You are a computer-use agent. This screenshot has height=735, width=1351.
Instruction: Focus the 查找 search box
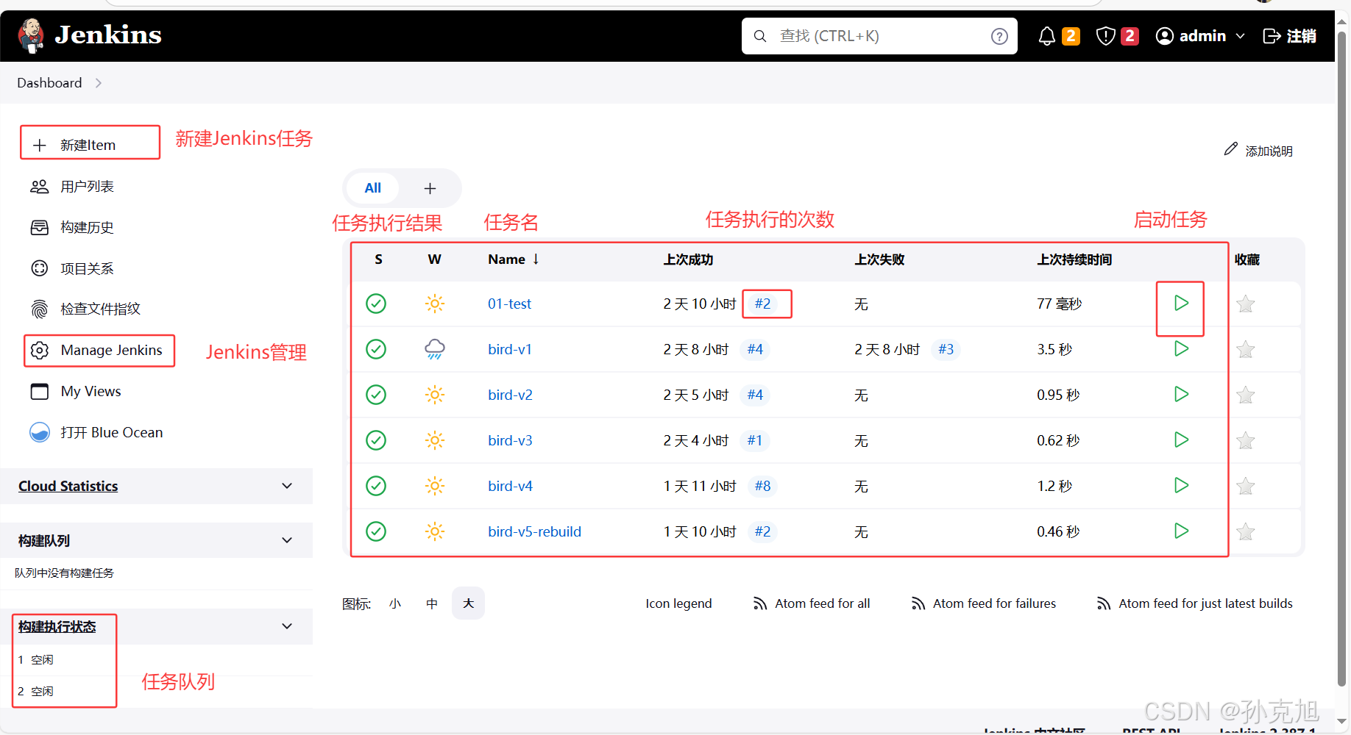point(879,36)
